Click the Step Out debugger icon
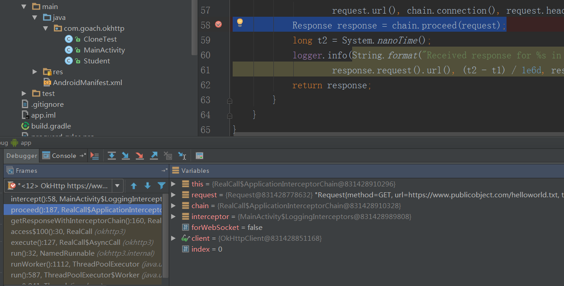 click(154, 156)
